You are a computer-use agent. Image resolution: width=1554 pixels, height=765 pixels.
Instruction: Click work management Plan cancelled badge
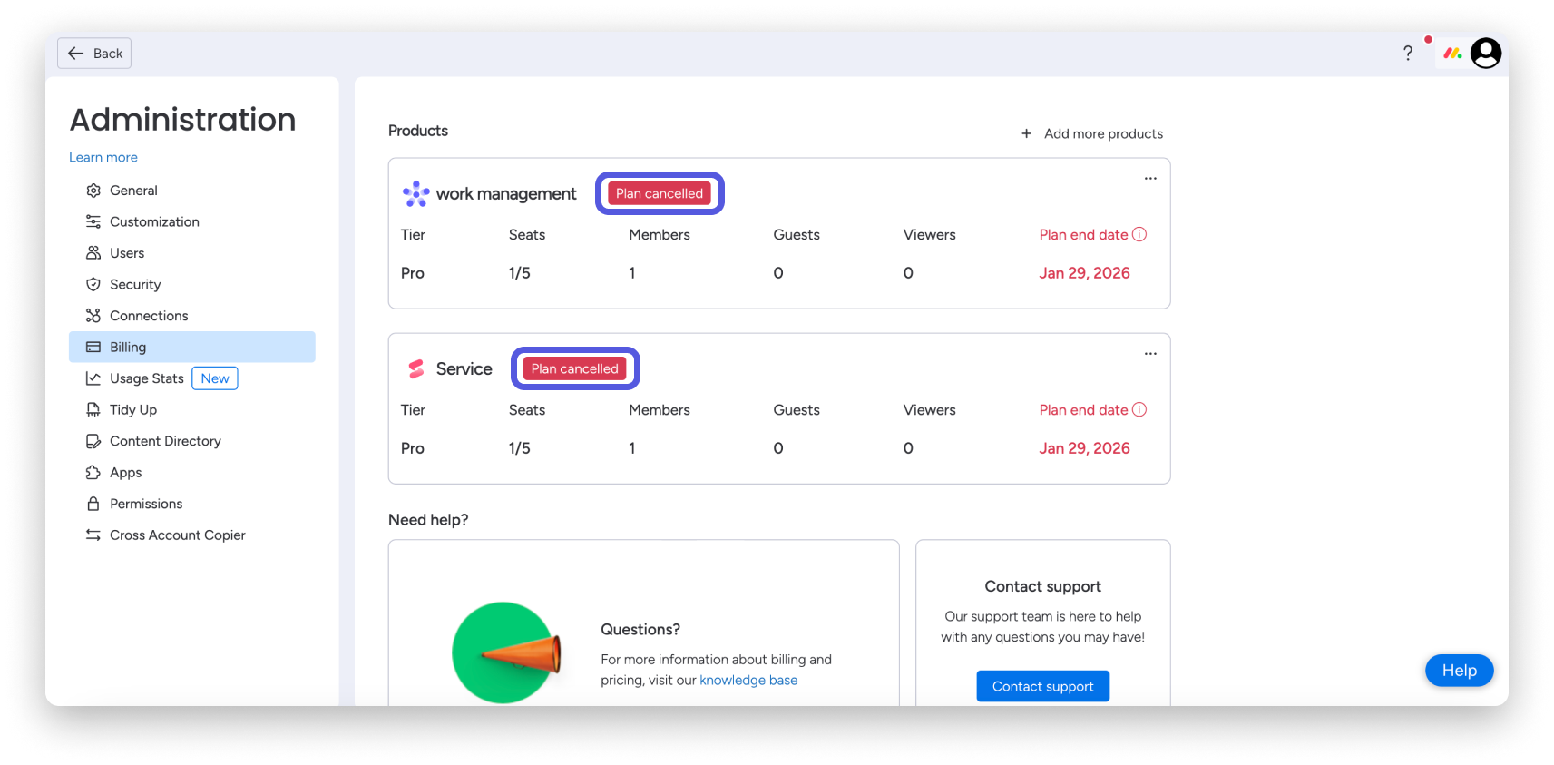[x=660, y=193]
